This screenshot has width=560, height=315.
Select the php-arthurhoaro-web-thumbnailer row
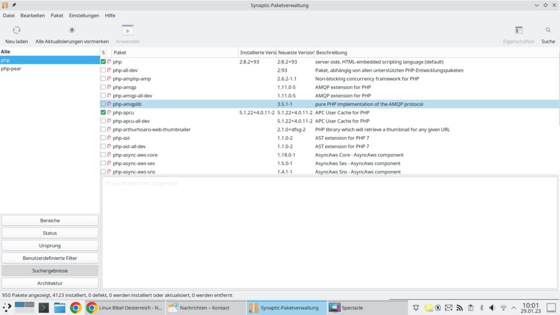click(x=329, y=129)
